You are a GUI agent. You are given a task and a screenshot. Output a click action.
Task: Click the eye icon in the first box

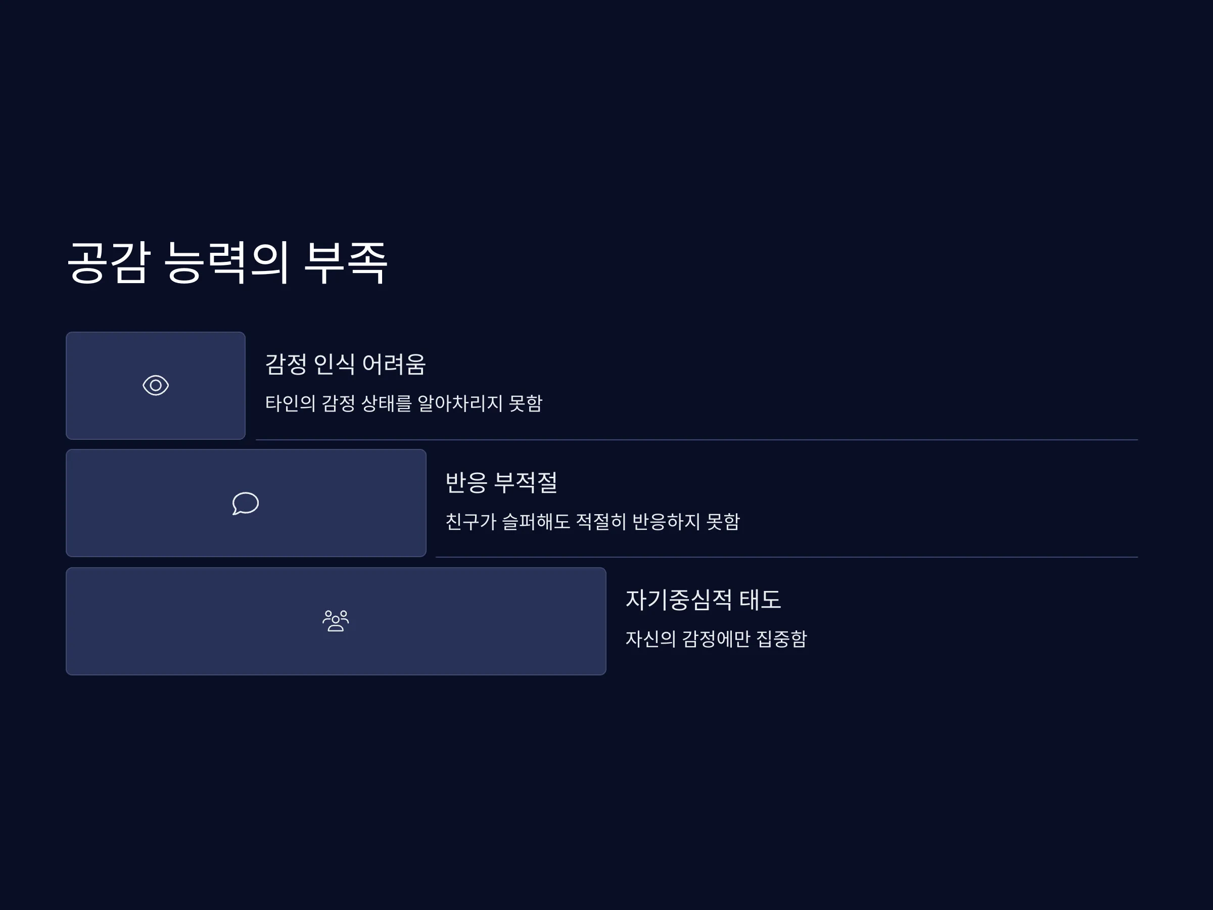156,385
